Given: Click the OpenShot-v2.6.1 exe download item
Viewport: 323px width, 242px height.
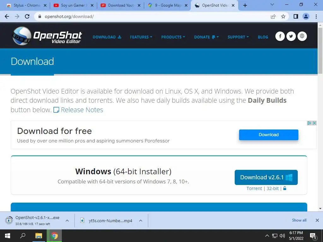Looking at the screenshot, I should 33,221.
